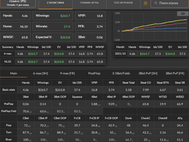
Task: Click the Hands 4.6k stat box
Action: coord(15,16)
